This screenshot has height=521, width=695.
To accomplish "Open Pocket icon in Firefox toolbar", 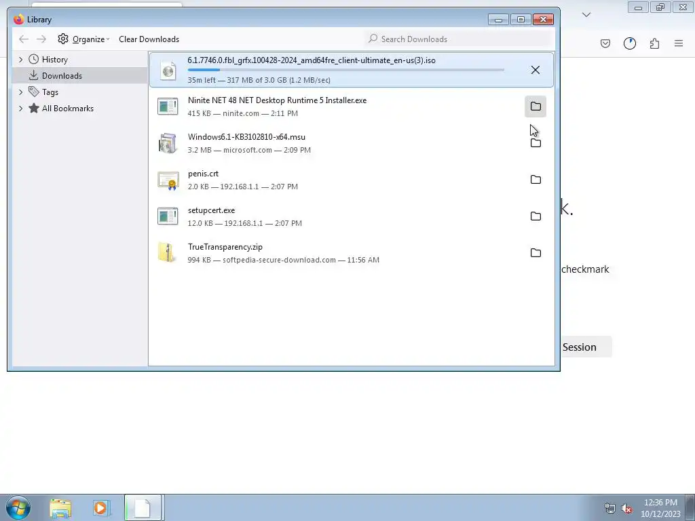I will pyautogui.click(x=605, y=43).
